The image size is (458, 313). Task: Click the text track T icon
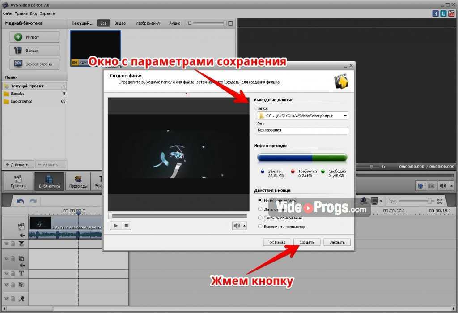pos(21,274)
